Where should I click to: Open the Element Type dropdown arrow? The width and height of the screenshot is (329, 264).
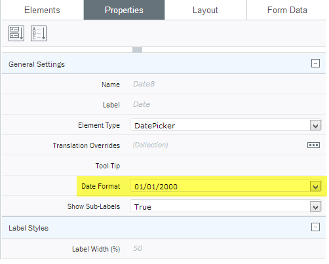[315, 126]
